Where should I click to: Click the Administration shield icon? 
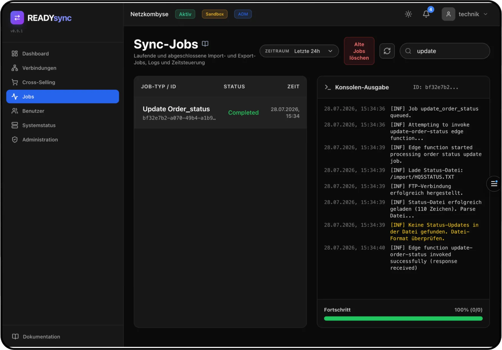[15, 140]
